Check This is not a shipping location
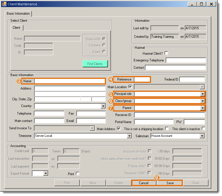The height and width of the screenshot is (196, 222). click(167, 129)
